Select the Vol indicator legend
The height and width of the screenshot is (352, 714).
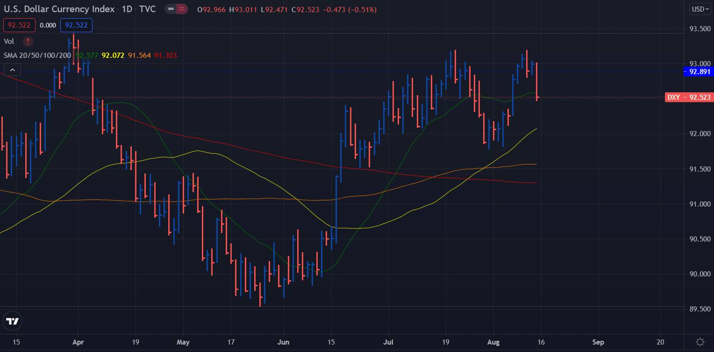[x=9, y=41]
